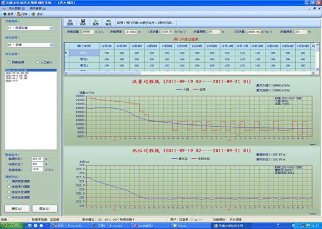Click the 输出 export icon in inner toolbar

108,22
